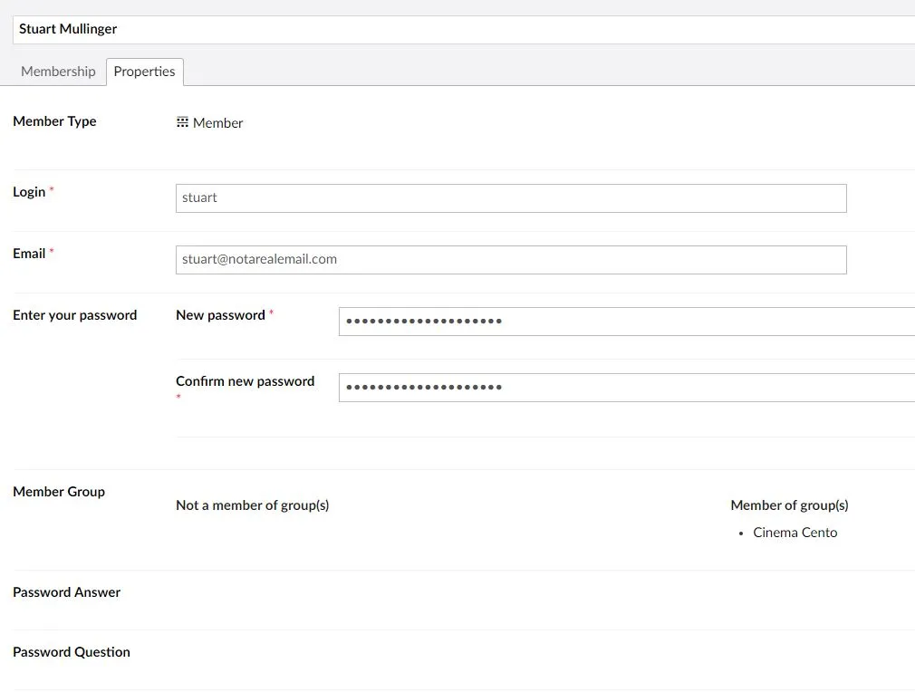Select Cinema Cento in member groups
Screen dimensions: 915x692
click(x=795, y=532)
